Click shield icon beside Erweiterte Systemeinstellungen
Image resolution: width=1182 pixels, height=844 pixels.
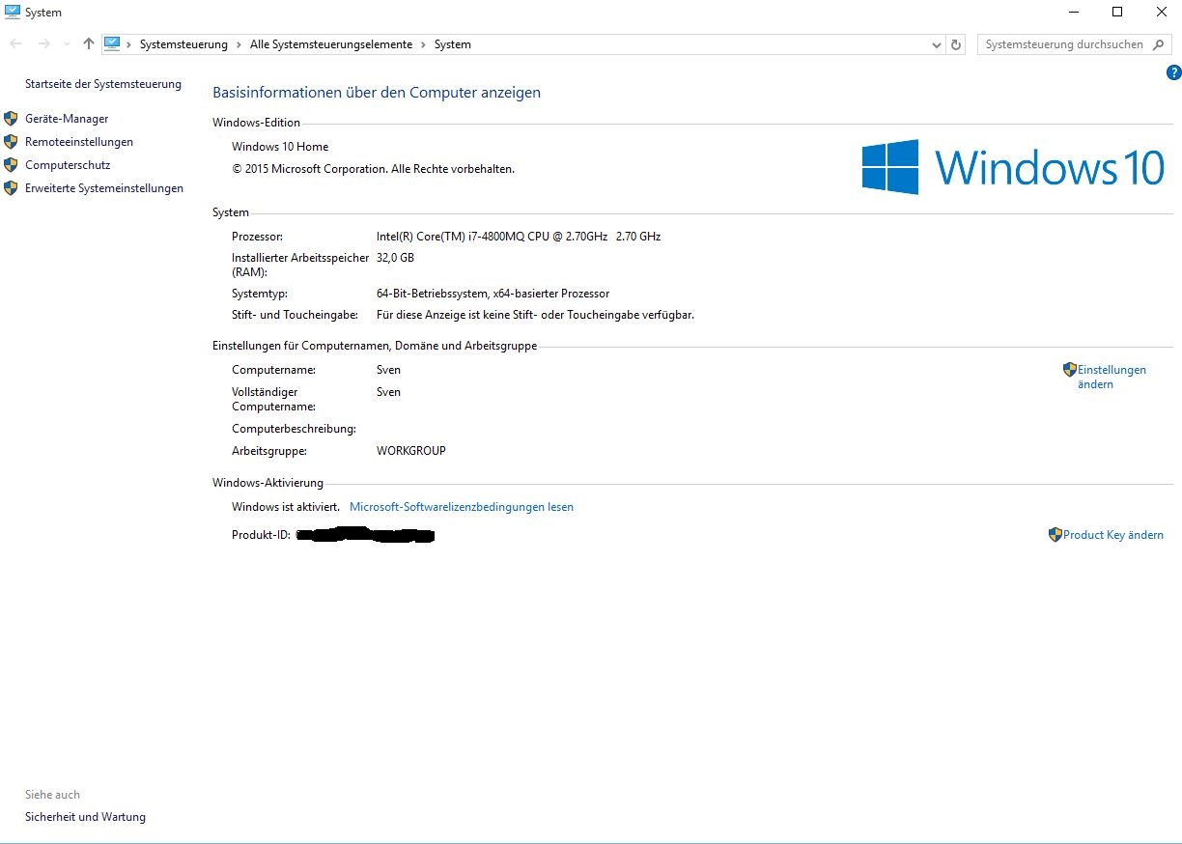[x=11, y=188]
